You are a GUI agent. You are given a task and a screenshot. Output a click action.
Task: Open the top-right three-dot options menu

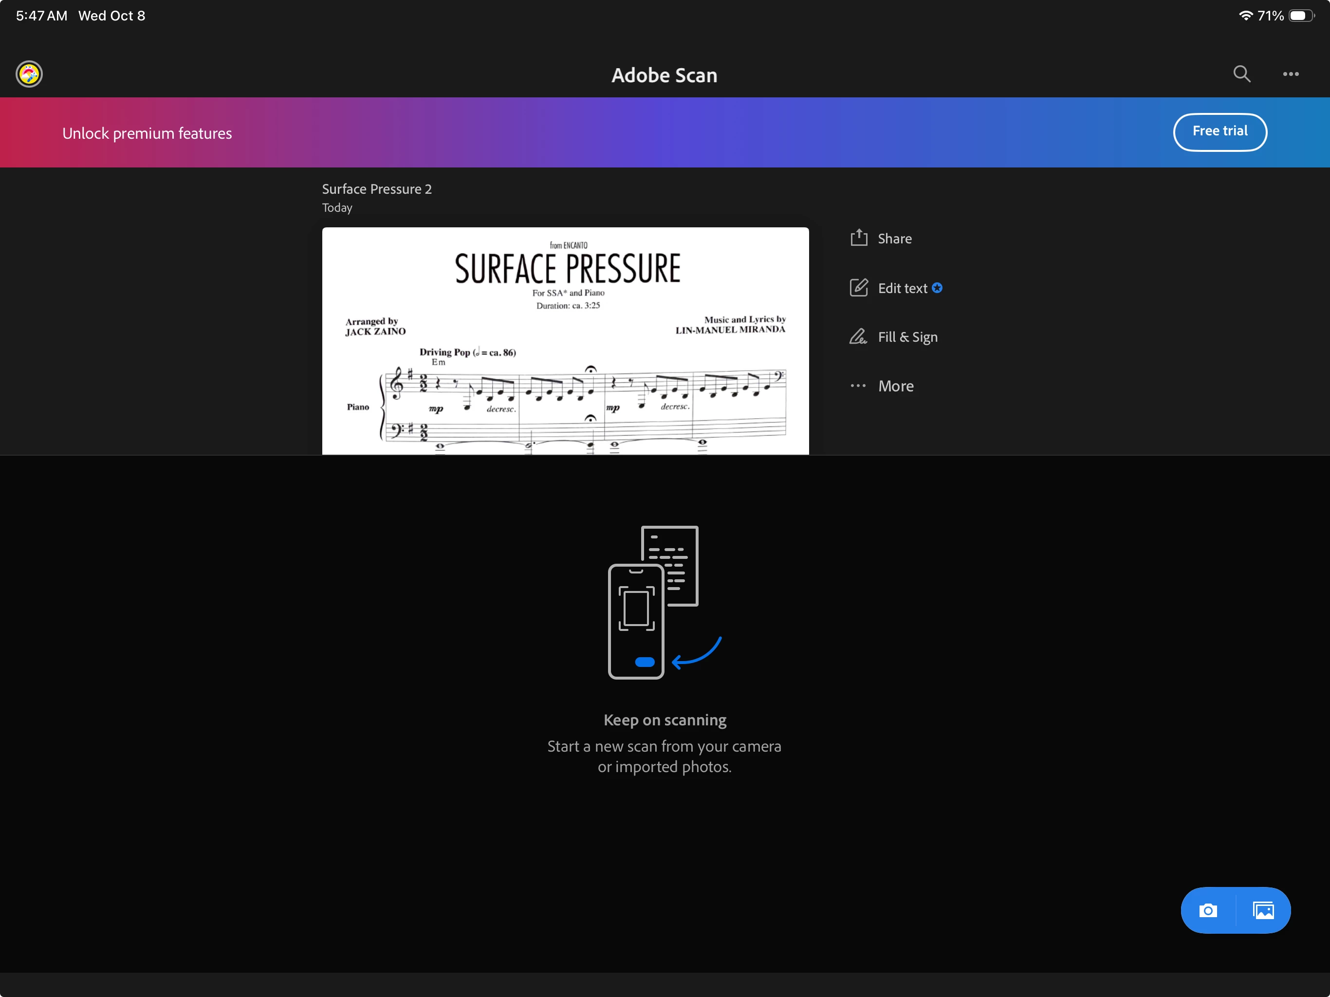coord(1290,74)
